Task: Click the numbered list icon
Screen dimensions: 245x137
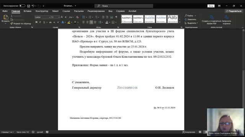Action: [x=90, y=17]
